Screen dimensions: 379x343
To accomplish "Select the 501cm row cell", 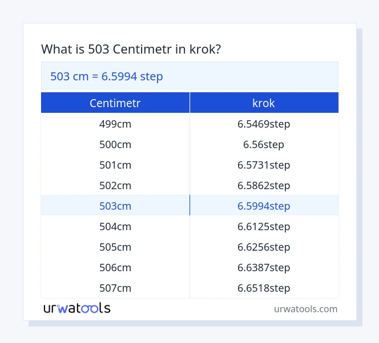I will click(115, 165).
